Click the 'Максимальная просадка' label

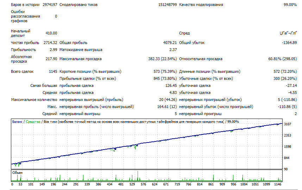tap(81, 59)
